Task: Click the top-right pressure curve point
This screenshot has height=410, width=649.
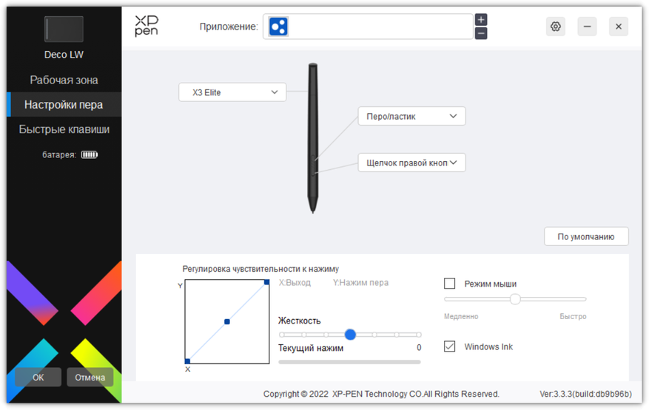Action: (x=267, y=282)
